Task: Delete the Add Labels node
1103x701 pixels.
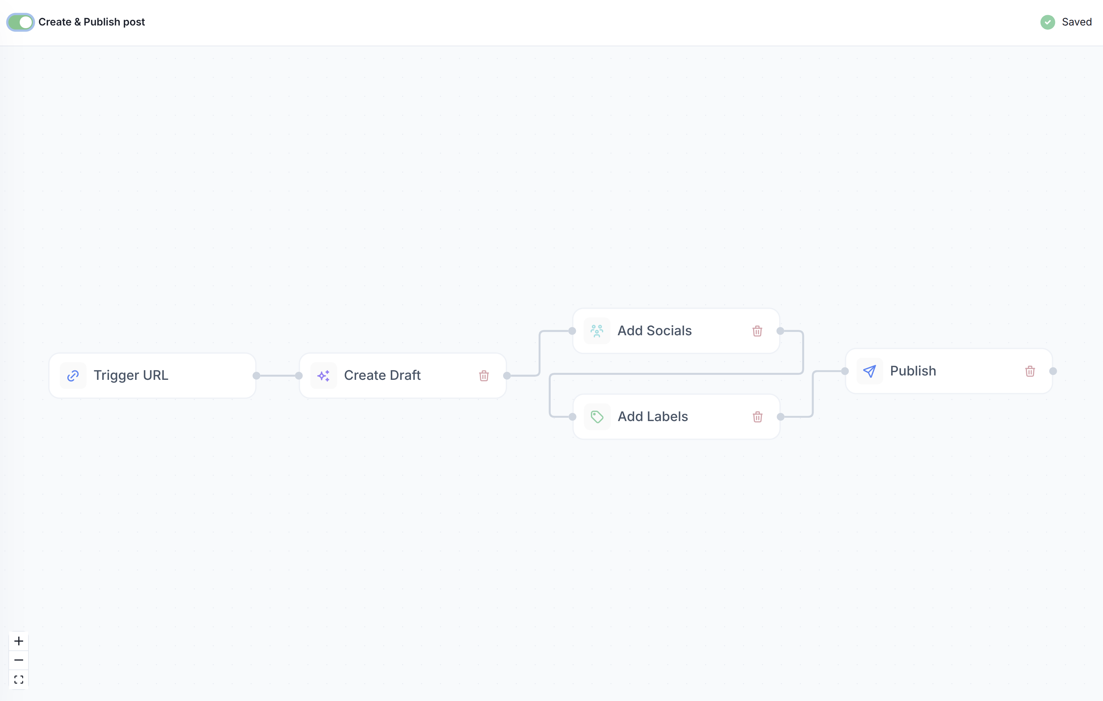Action: pos(757,417)
